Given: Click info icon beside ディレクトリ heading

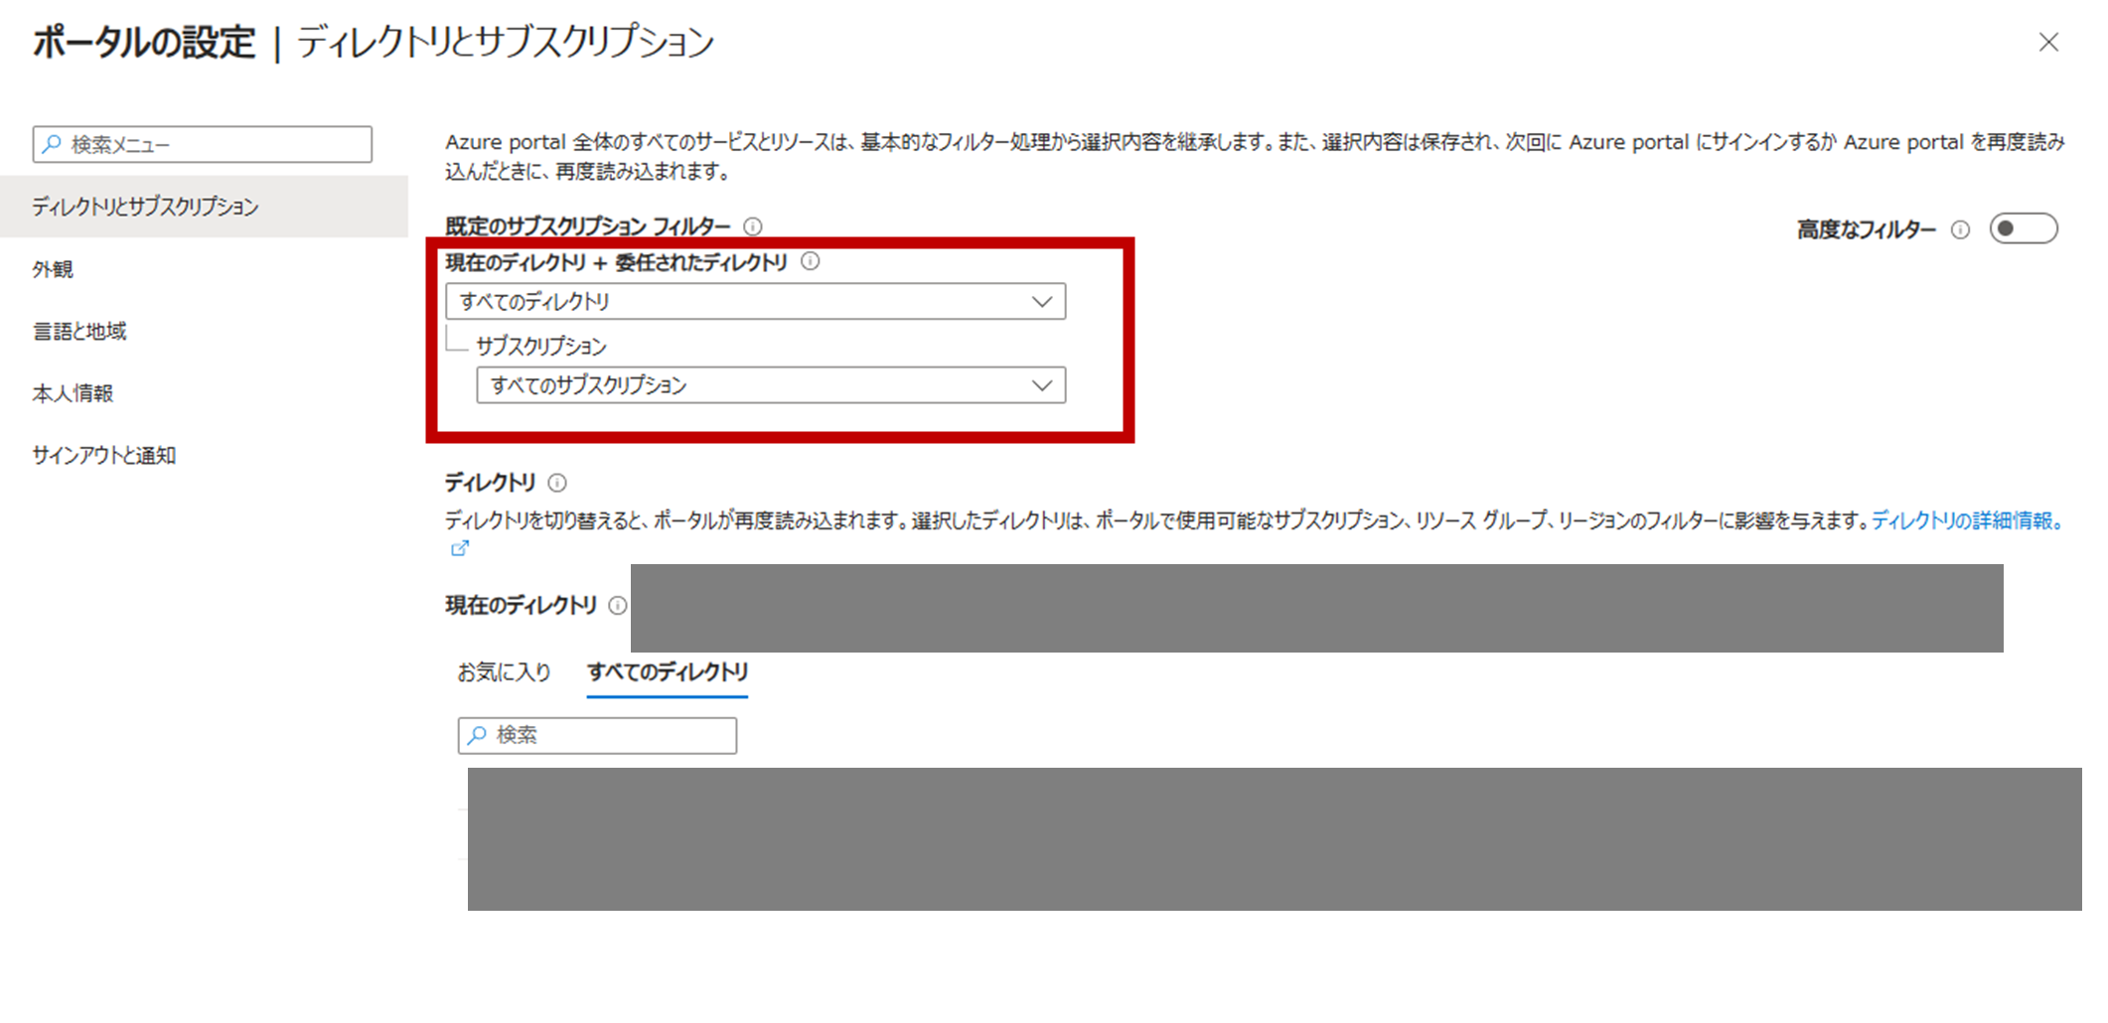Looking at the screenshot, I should tap(557, 483).
